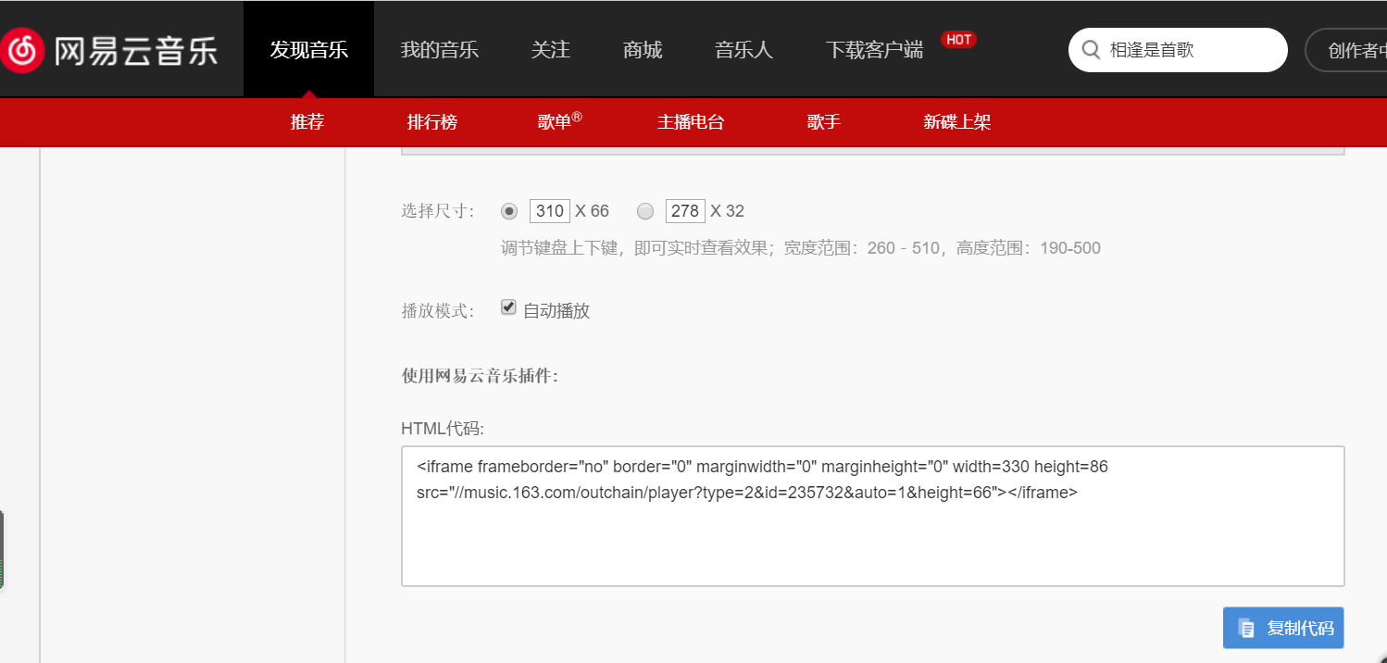This screenshot has width=1387, height=663.
Task: Click the HTML代码 label
Action: tap(443, 429)
